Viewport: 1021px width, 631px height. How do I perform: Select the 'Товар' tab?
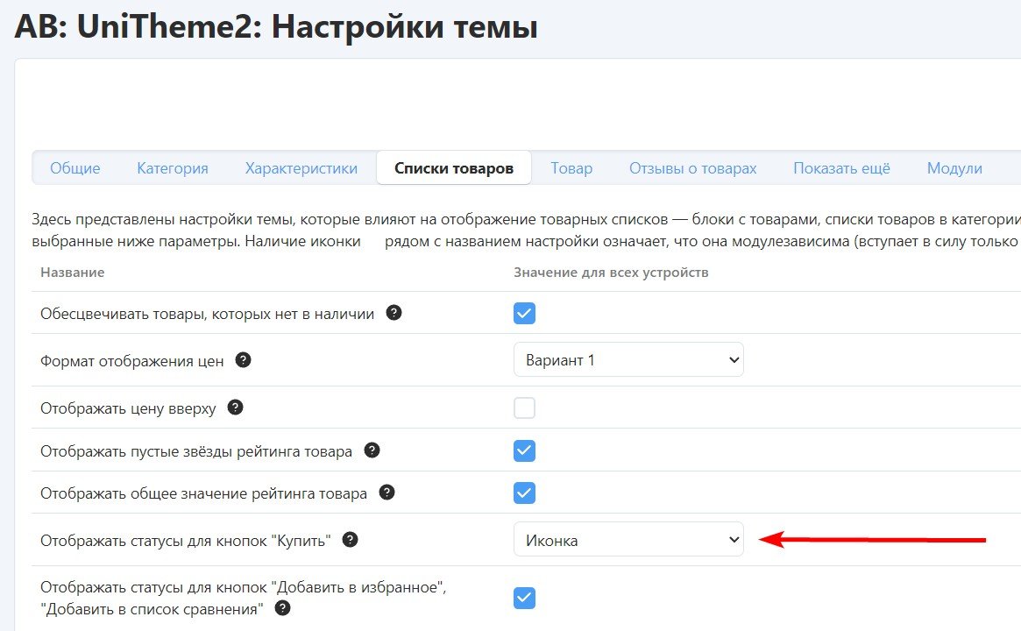coord(571,168)
